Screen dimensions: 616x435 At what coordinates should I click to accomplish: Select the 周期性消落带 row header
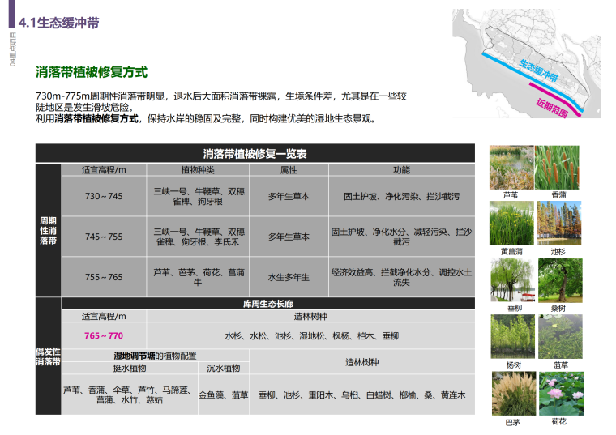pyautogui.click(x=48, y=230)
